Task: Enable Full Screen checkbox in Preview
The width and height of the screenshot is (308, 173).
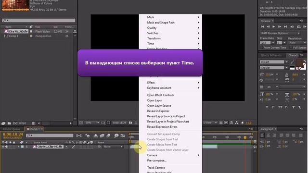Action: pos(291,48)
